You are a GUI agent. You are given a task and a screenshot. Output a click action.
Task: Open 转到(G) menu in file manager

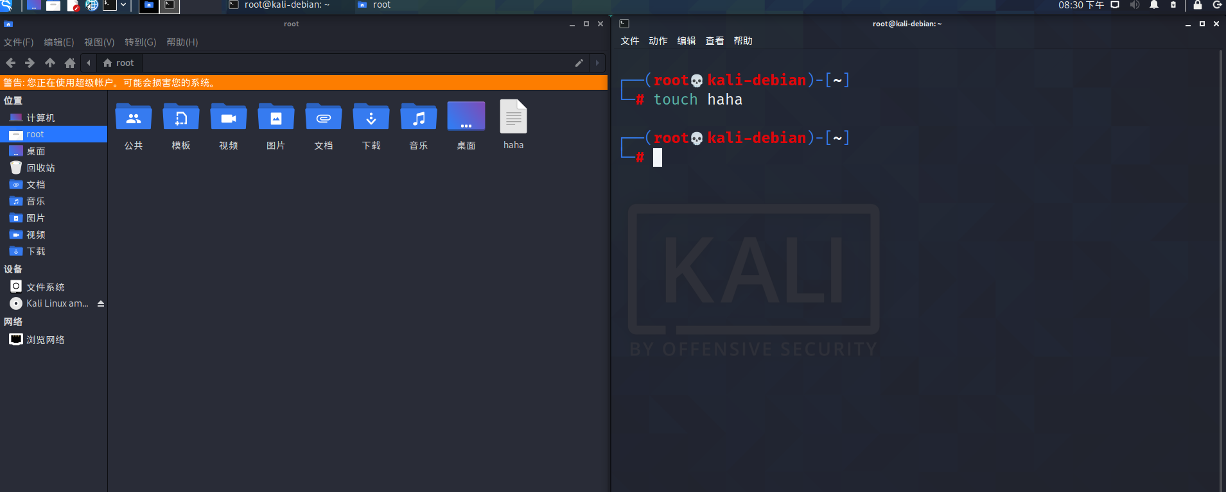(x=141, y=42)
